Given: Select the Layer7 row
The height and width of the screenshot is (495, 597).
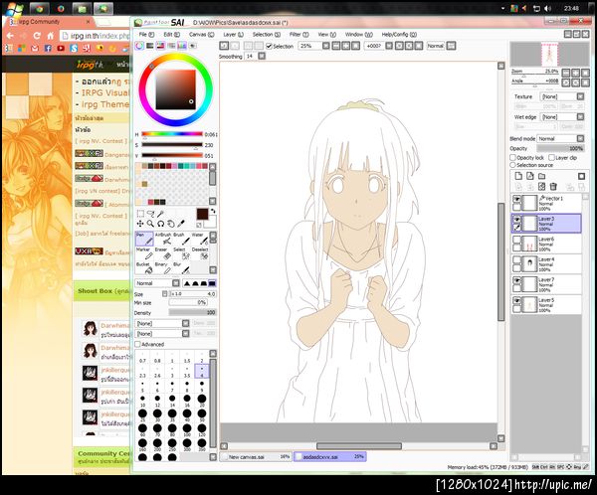Looking at the screenshot, I should [x=546, y=284].
